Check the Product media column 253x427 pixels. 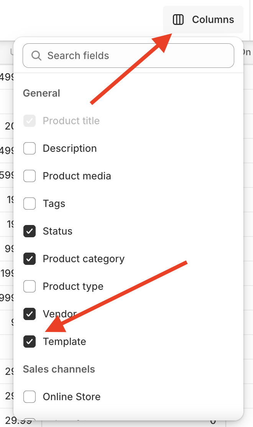coord(30,176)
